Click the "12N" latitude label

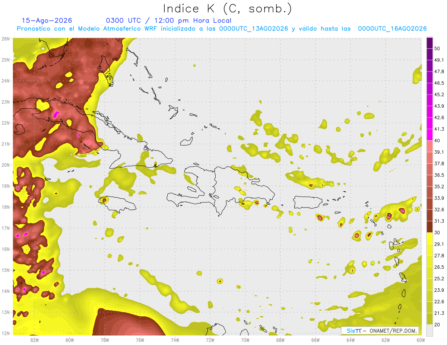pyautogui.click(x=6, y=333)
